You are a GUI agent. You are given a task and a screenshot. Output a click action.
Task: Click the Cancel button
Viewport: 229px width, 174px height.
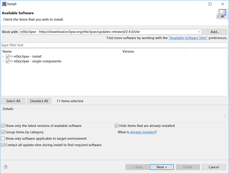point(214,167)
